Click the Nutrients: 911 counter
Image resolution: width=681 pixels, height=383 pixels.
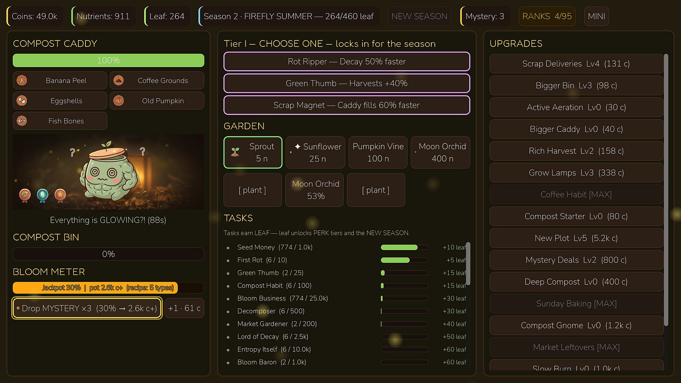click(x=103, y=16)
